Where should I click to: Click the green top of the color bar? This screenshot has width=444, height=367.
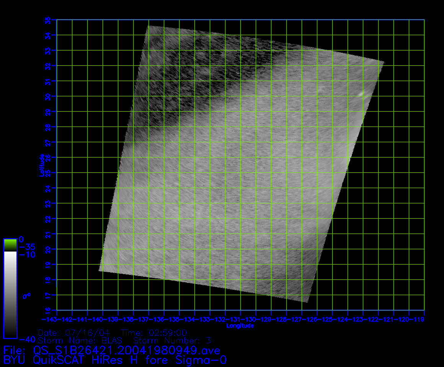pos(10,245)
